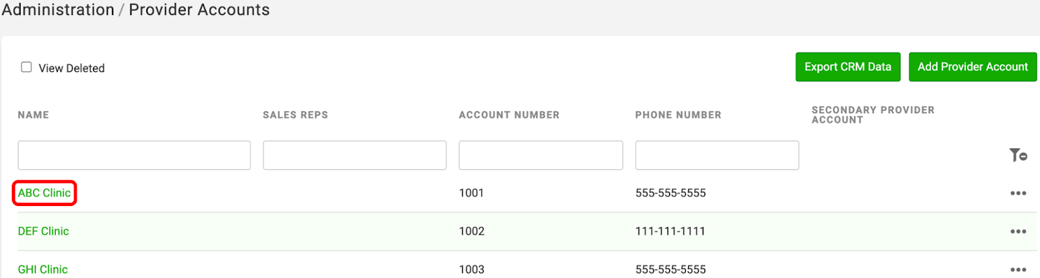Sort by Phone Number column header

pos(678,115)
